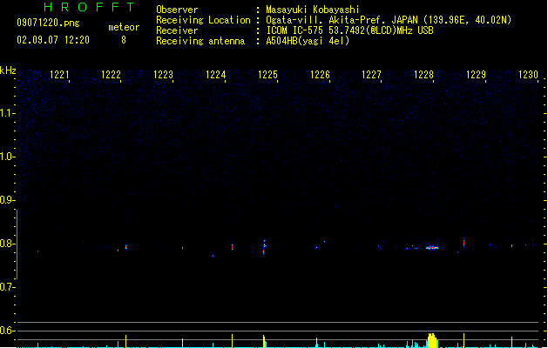This screenshot has width=548, height=348.
Task: Click the 1221 time axis label
Action: tap(59, 75)
